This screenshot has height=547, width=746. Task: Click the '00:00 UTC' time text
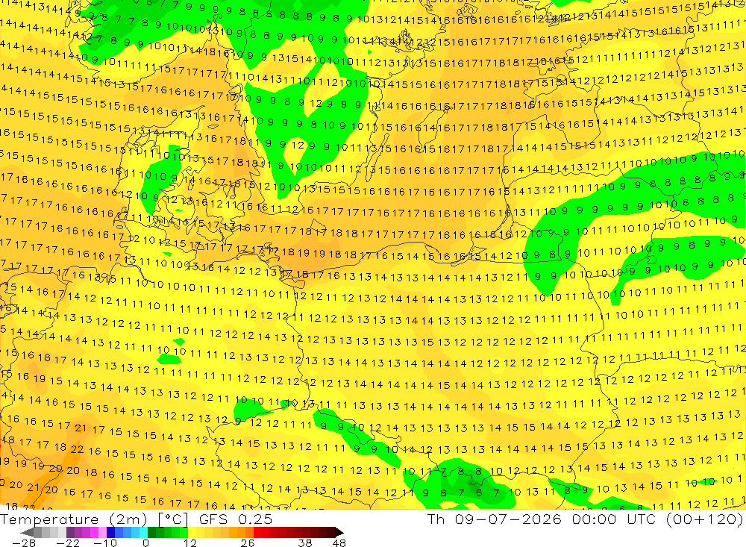pyautogui.click(x=614, y=519)
